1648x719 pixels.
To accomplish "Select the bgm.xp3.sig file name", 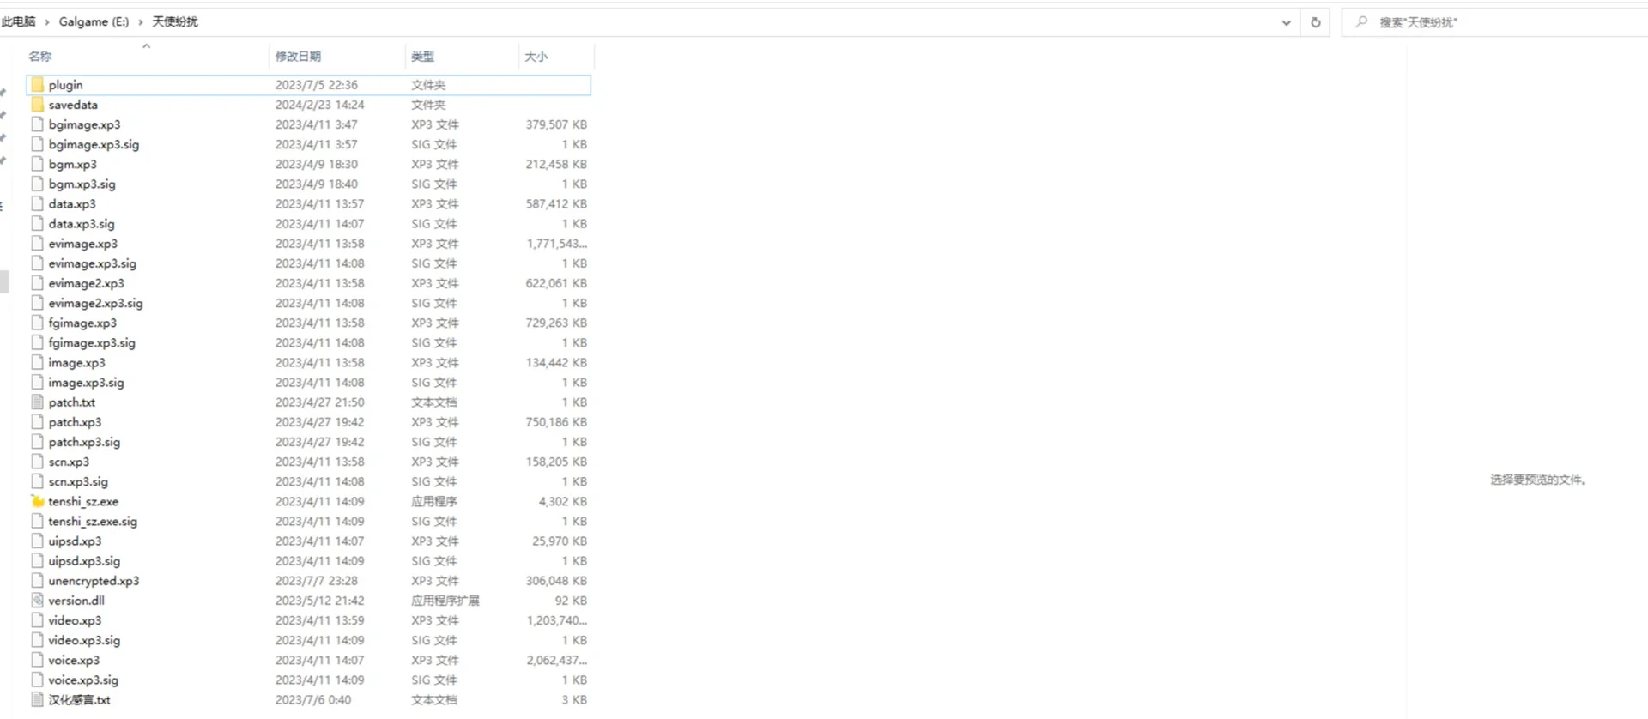I will coord(82,184).
